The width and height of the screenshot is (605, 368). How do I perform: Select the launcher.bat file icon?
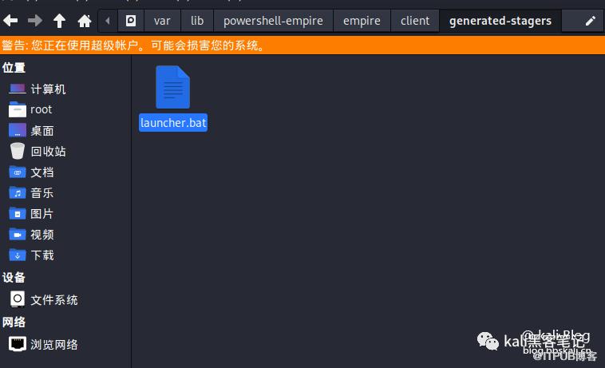(173, 87)
